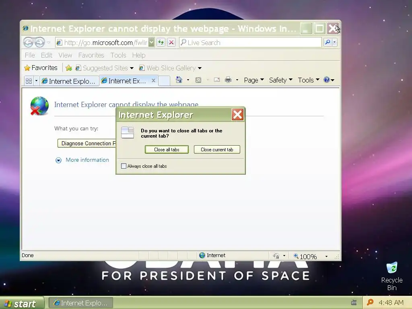Open the Tools menu in menu bar
This screenshot has width=412, height=309.
pos(118,55)
